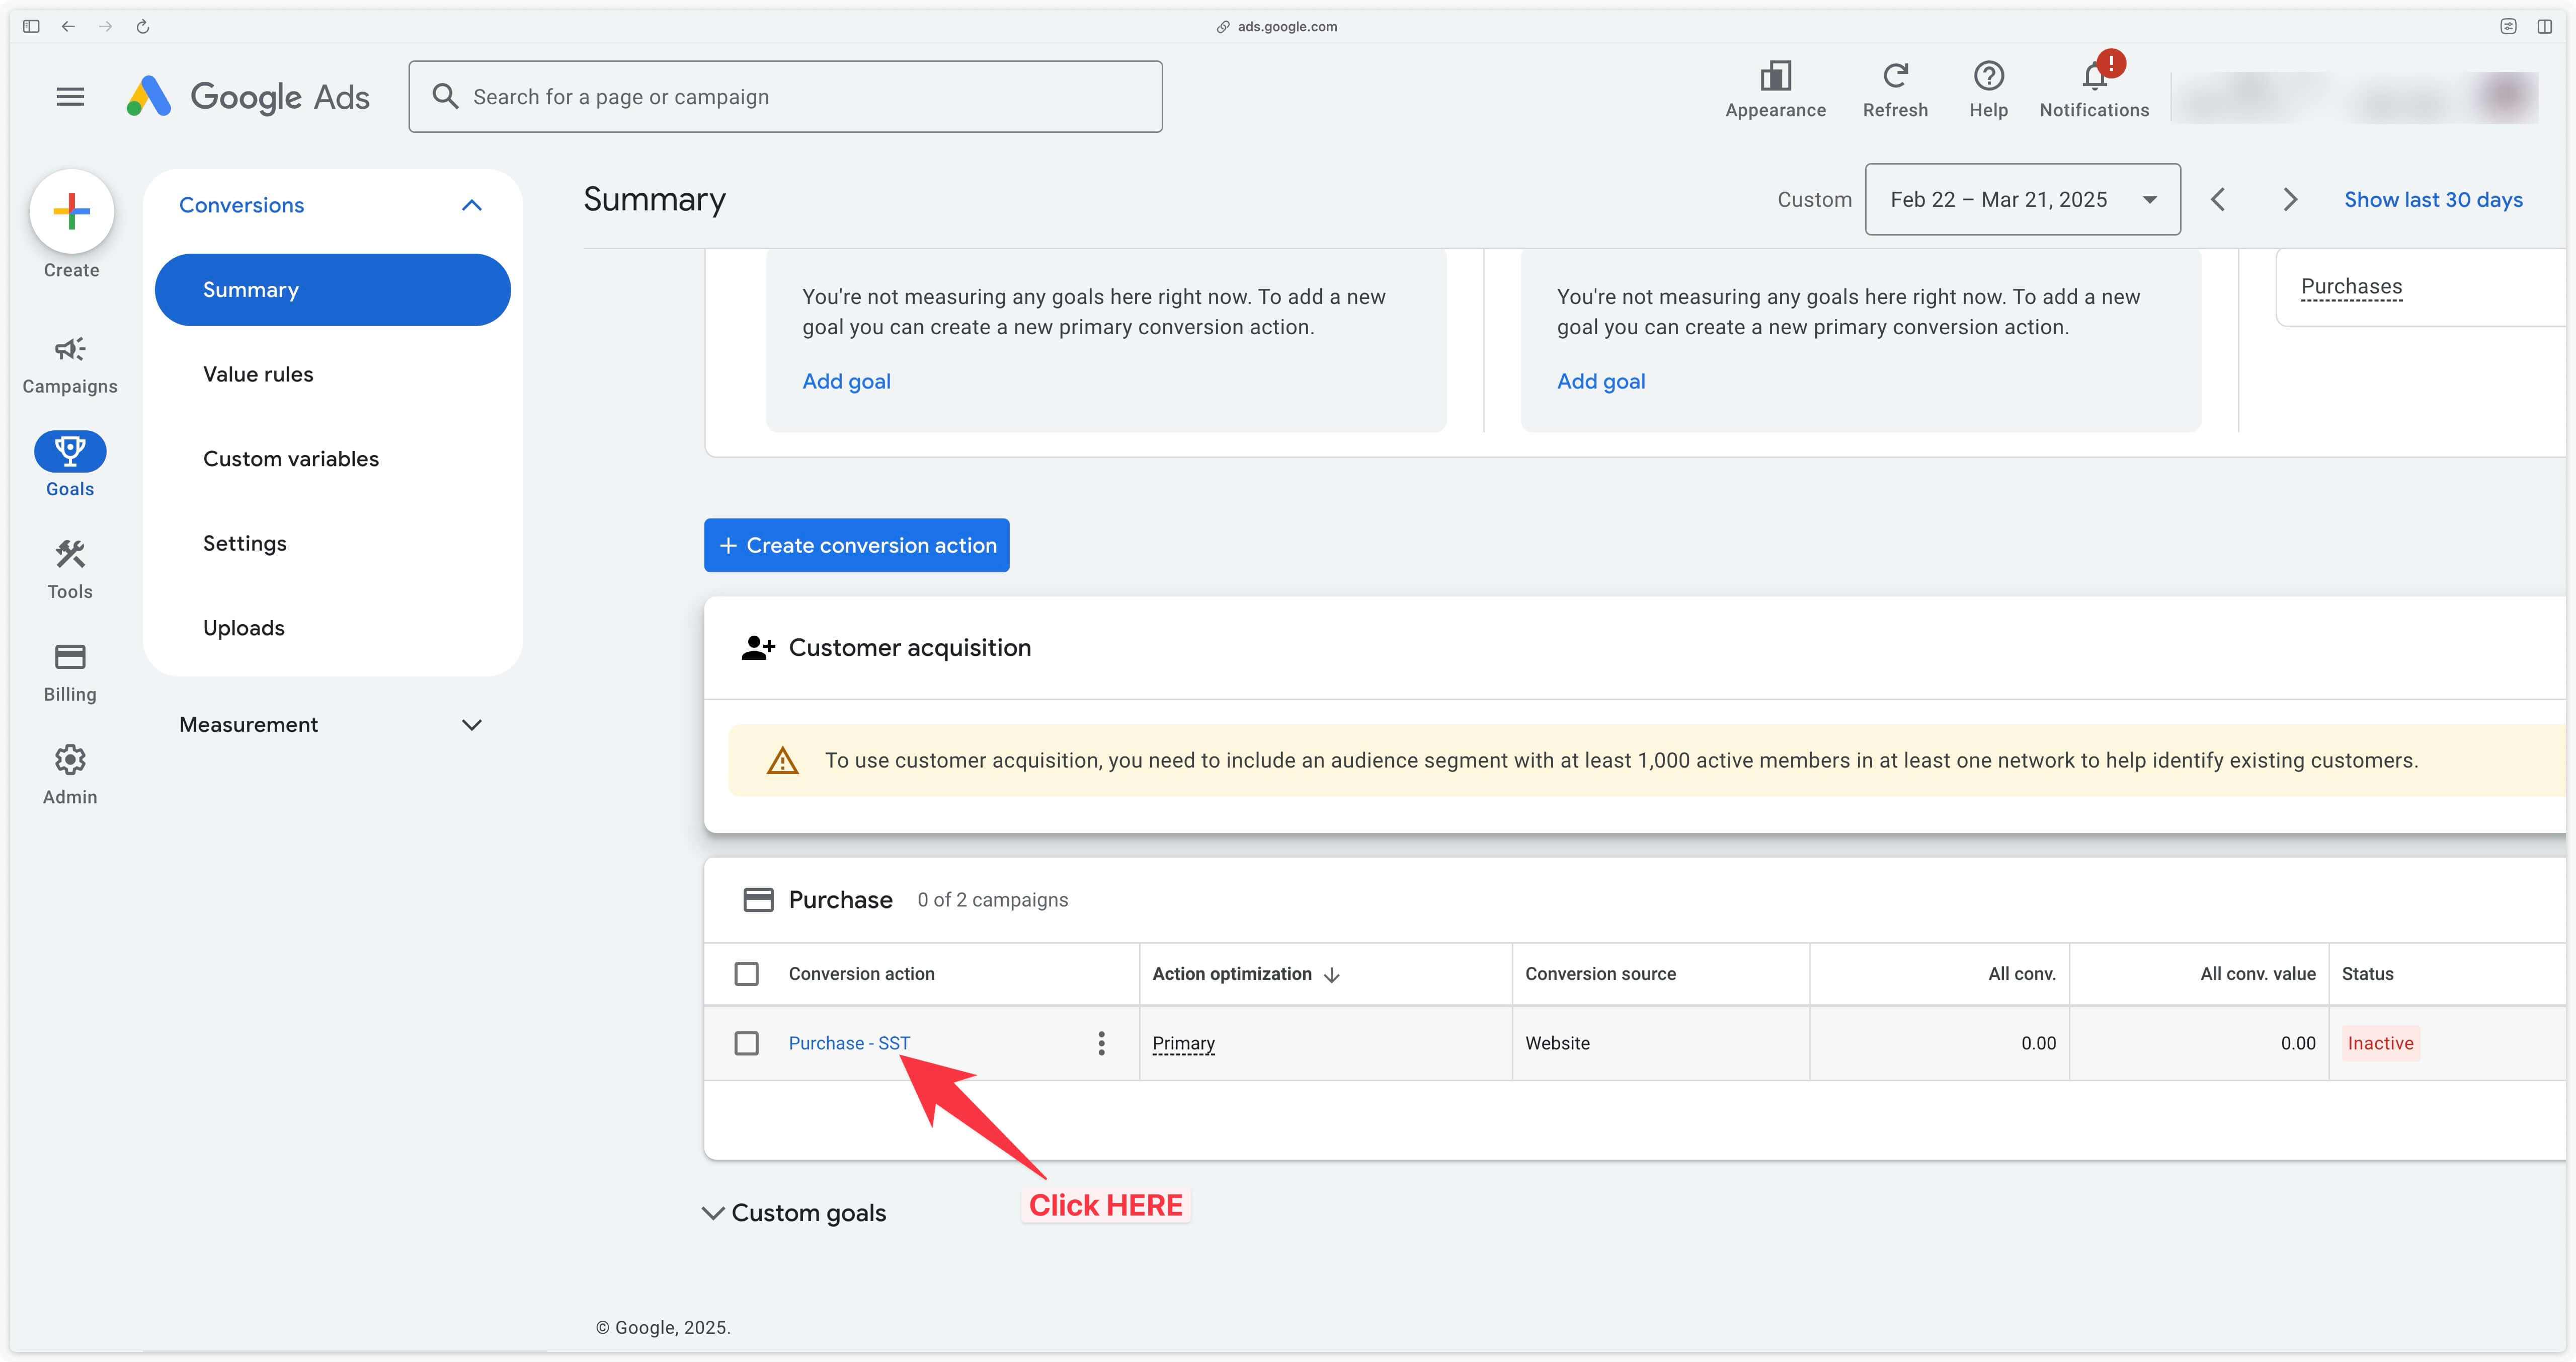Click the Website source cell
Screen dimensions: 2576x1362
pos(1557,1043)
